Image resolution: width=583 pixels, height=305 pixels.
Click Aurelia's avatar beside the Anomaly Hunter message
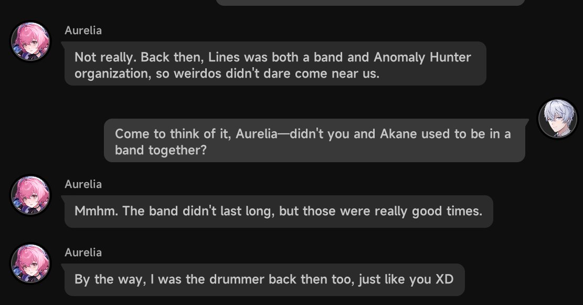[30, 41]
